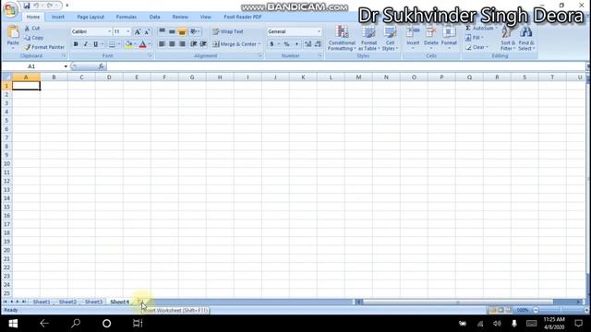Apply red font color
591x332 pixels.
(143, 44)
